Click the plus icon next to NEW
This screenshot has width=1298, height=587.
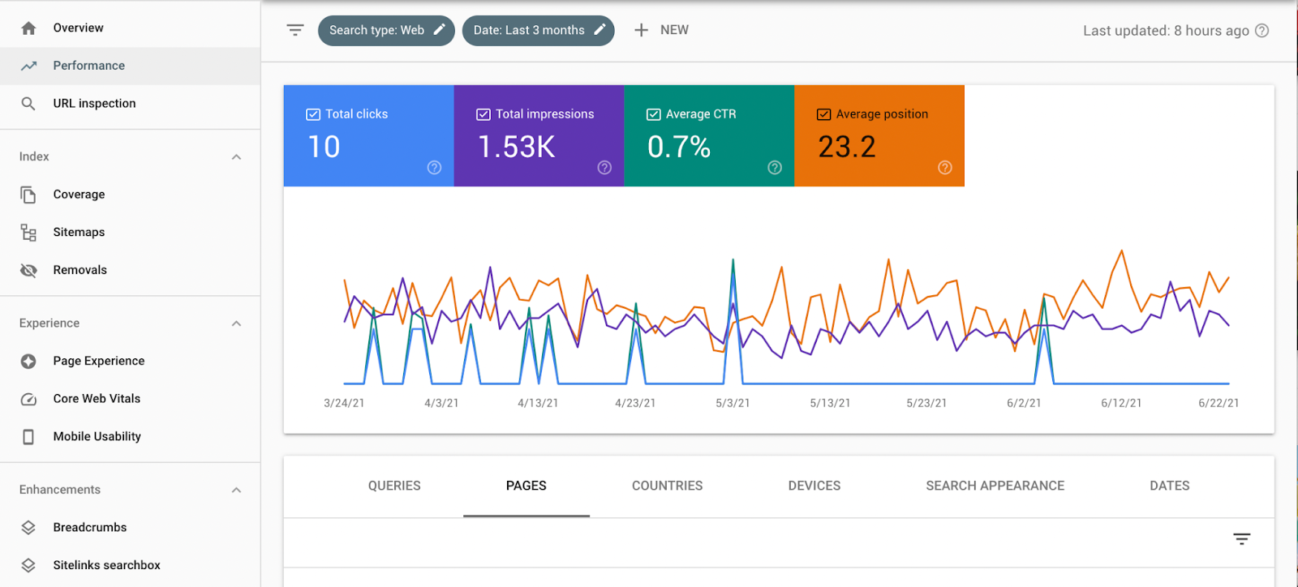pos(641,30)
